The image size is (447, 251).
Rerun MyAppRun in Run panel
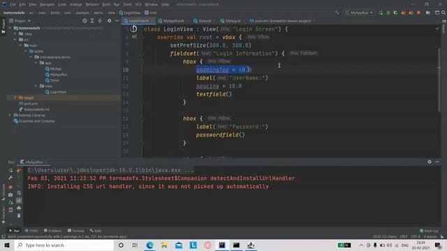[10, 170]
